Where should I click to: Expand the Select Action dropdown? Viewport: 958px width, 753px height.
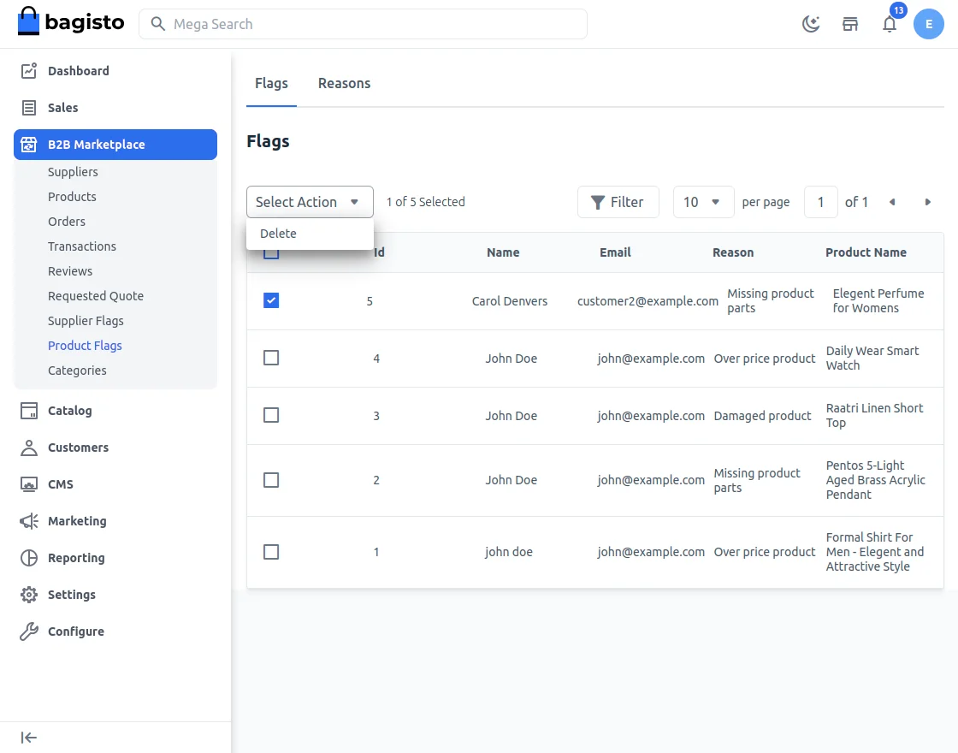(x=310, y=202)
